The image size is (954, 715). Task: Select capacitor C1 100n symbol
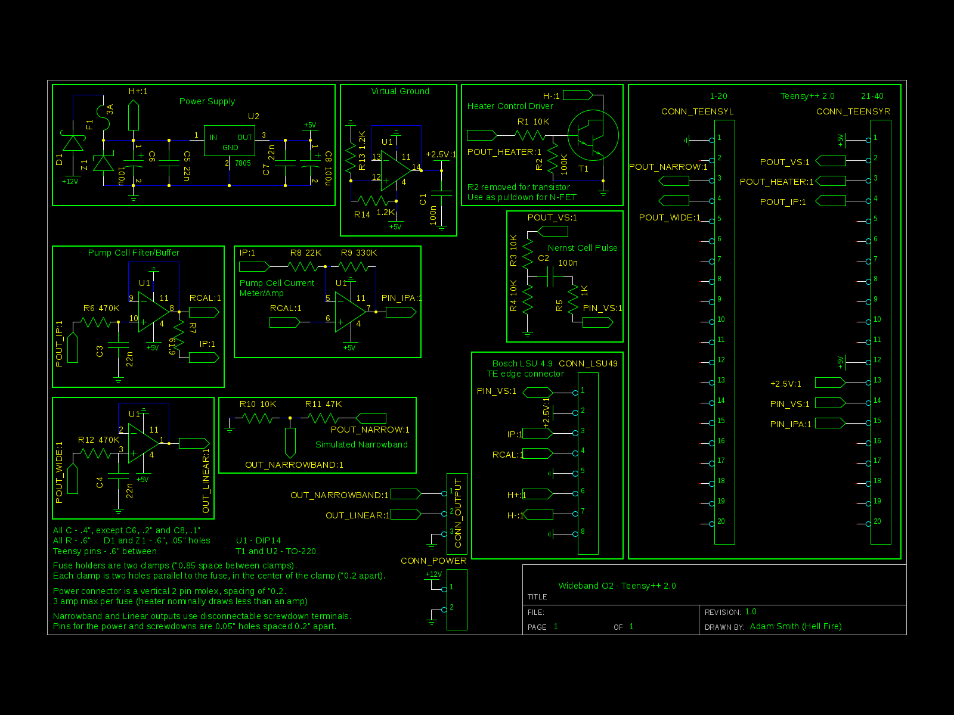coord(441,194)
